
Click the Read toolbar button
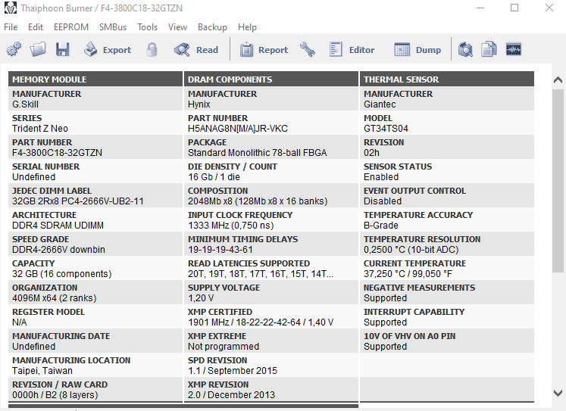[196, 49]
